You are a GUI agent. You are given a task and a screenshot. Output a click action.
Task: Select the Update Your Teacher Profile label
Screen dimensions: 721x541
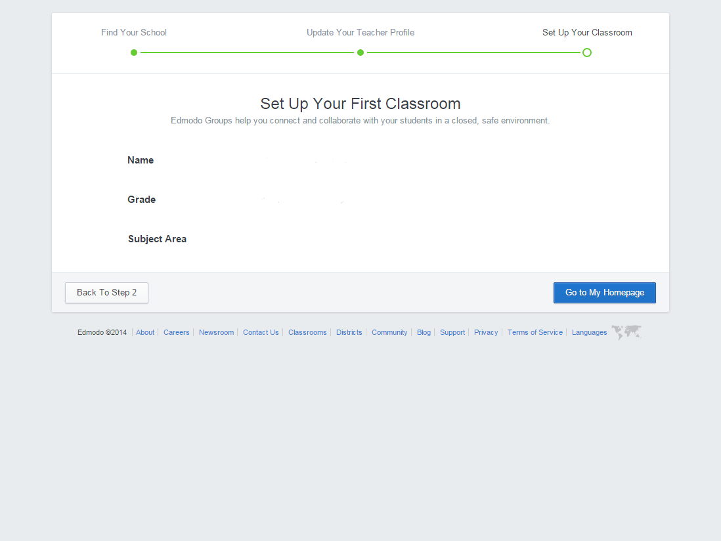(x=360, y=32)
